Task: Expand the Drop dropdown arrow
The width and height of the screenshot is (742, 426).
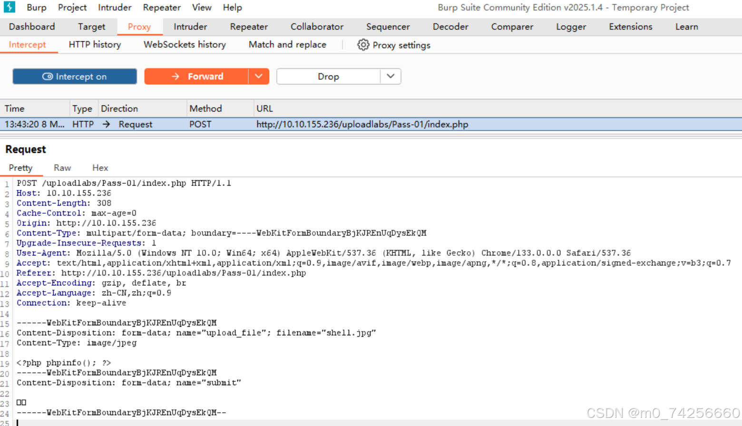Action: [x=391, y=76]
